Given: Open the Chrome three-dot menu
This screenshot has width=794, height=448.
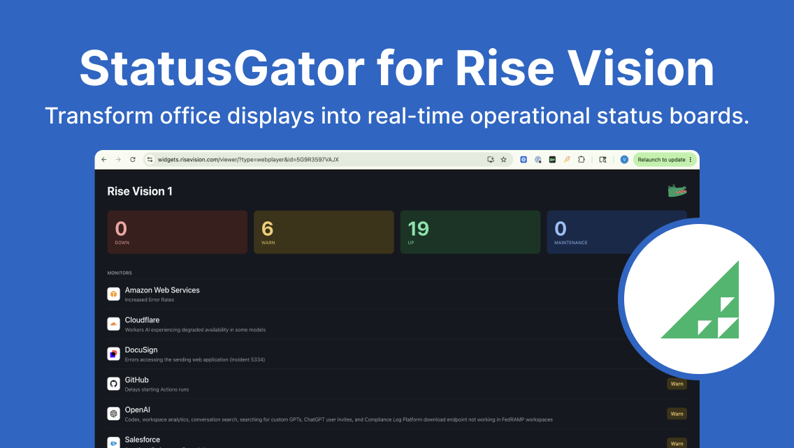Looking at the screenshot, I should 691,159.
